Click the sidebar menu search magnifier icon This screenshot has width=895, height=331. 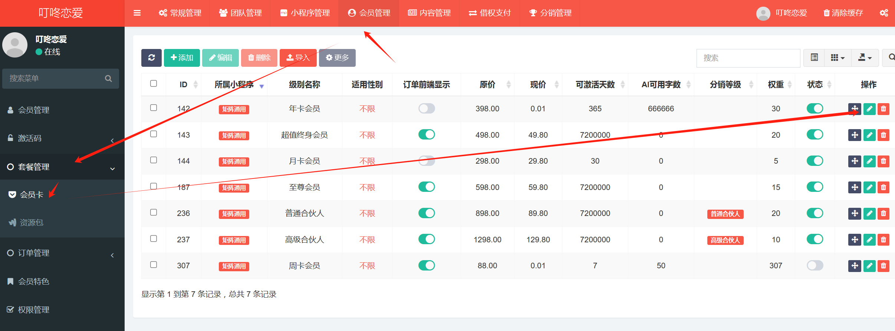tap(108, 78)
